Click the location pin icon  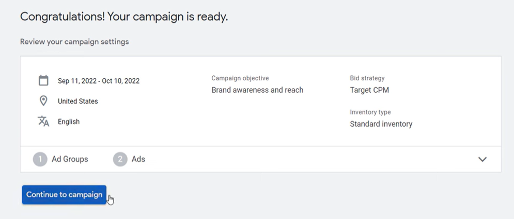[x=43, y=101]
